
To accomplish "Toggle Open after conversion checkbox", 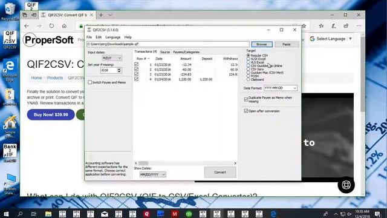I will pos(246,111).
